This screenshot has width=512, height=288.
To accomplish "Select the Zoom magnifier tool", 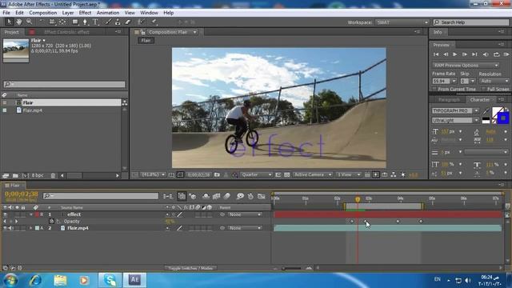I will (30, 22).
